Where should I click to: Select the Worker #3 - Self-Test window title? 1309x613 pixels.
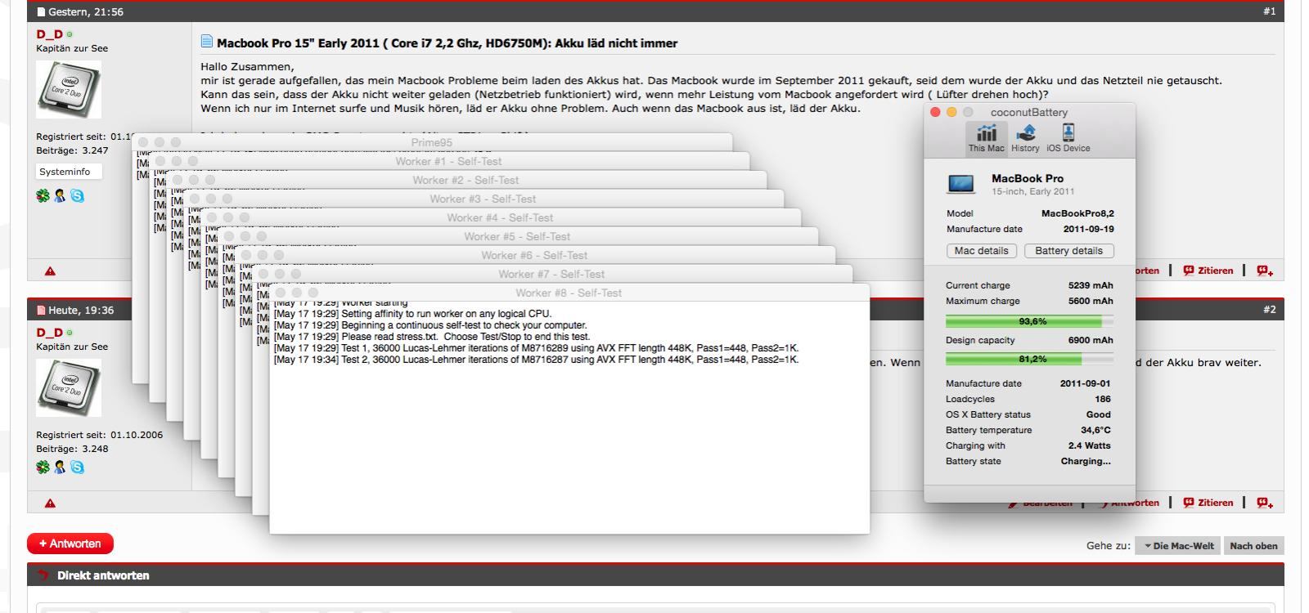(x=483, y=199)
